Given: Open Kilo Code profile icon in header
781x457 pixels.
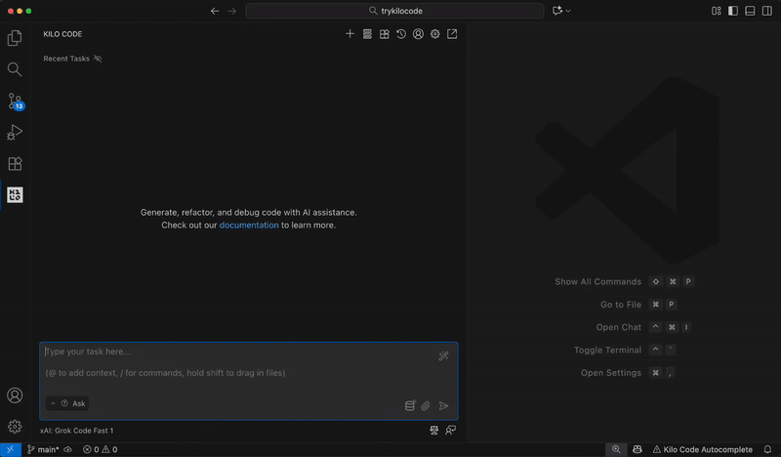Looking at the screenshot, I should [418, 34].
